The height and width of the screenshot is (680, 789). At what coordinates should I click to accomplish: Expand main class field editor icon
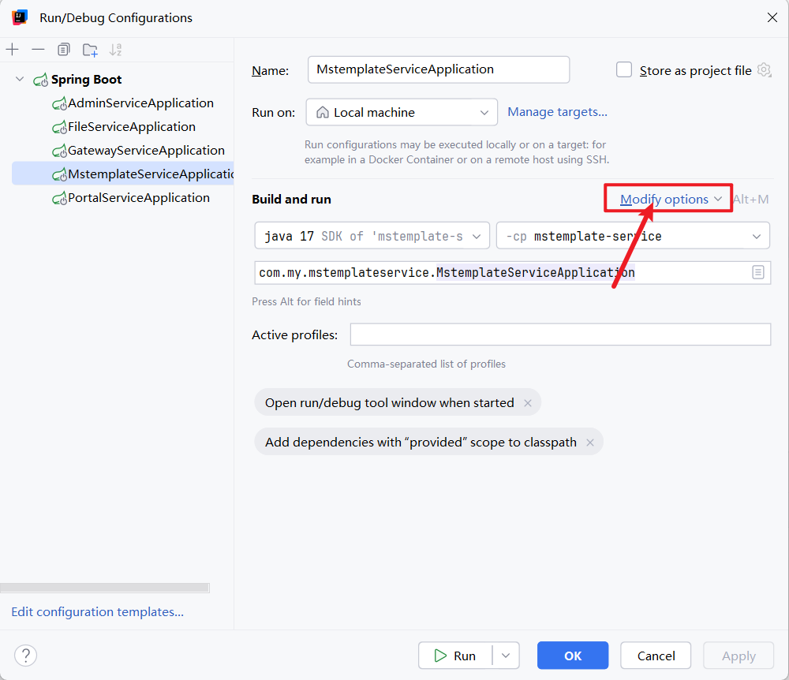tap(757, 273)
